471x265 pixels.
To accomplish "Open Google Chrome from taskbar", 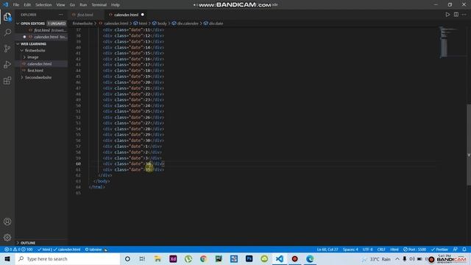I will (203, 258).
